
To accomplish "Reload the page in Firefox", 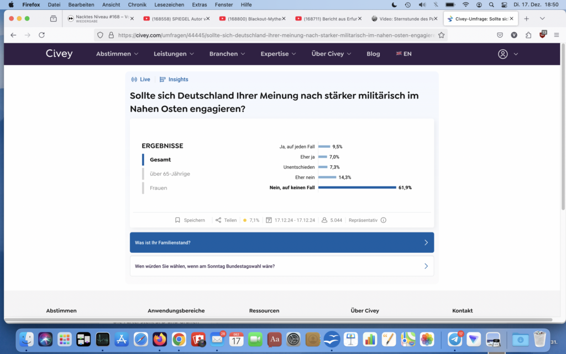I will click(x=41, y=35).
